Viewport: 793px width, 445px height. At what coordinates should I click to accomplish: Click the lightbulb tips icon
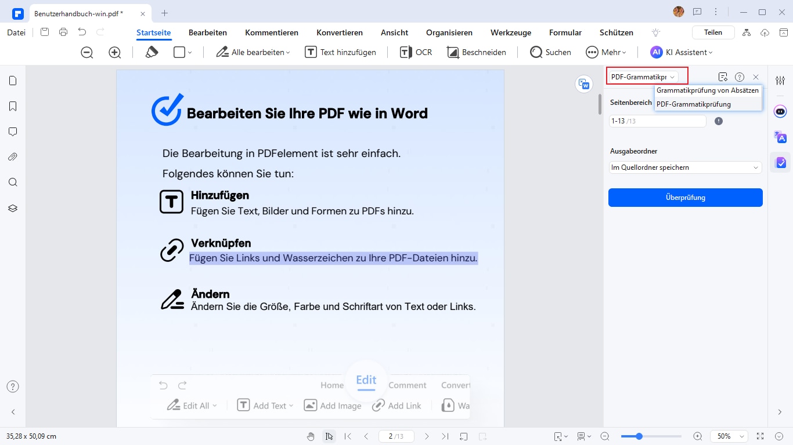coord(656,32)
